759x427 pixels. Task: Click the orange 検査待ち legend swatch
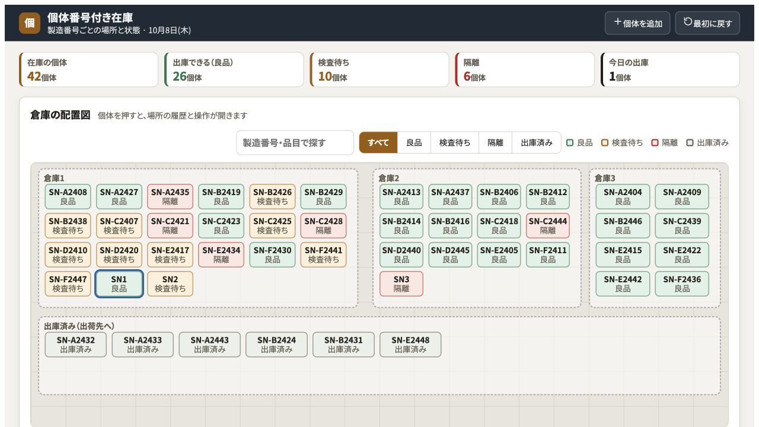pyautogui.click(x=605, y=143)
